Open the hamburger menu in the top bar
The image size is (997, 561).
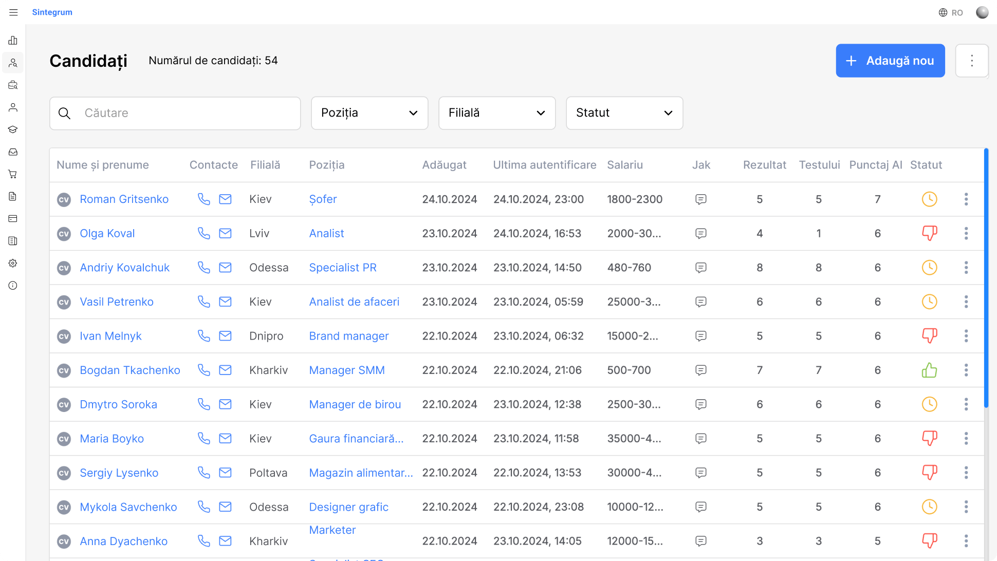click(13, 12)
